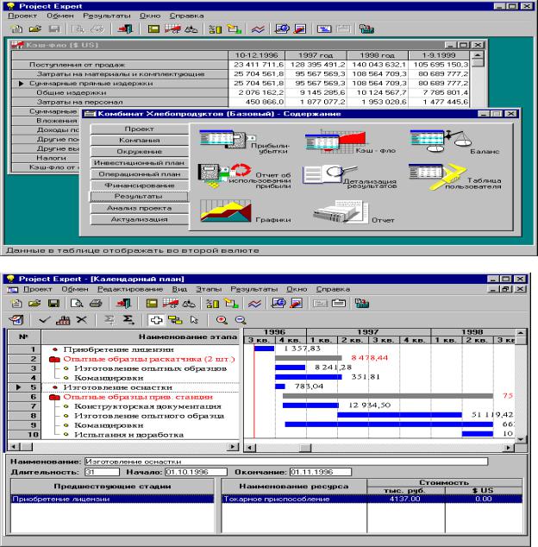Open the Кэш-фло icon in Содержание window
This screenshot has width=538, height=547.
point(335,141)
